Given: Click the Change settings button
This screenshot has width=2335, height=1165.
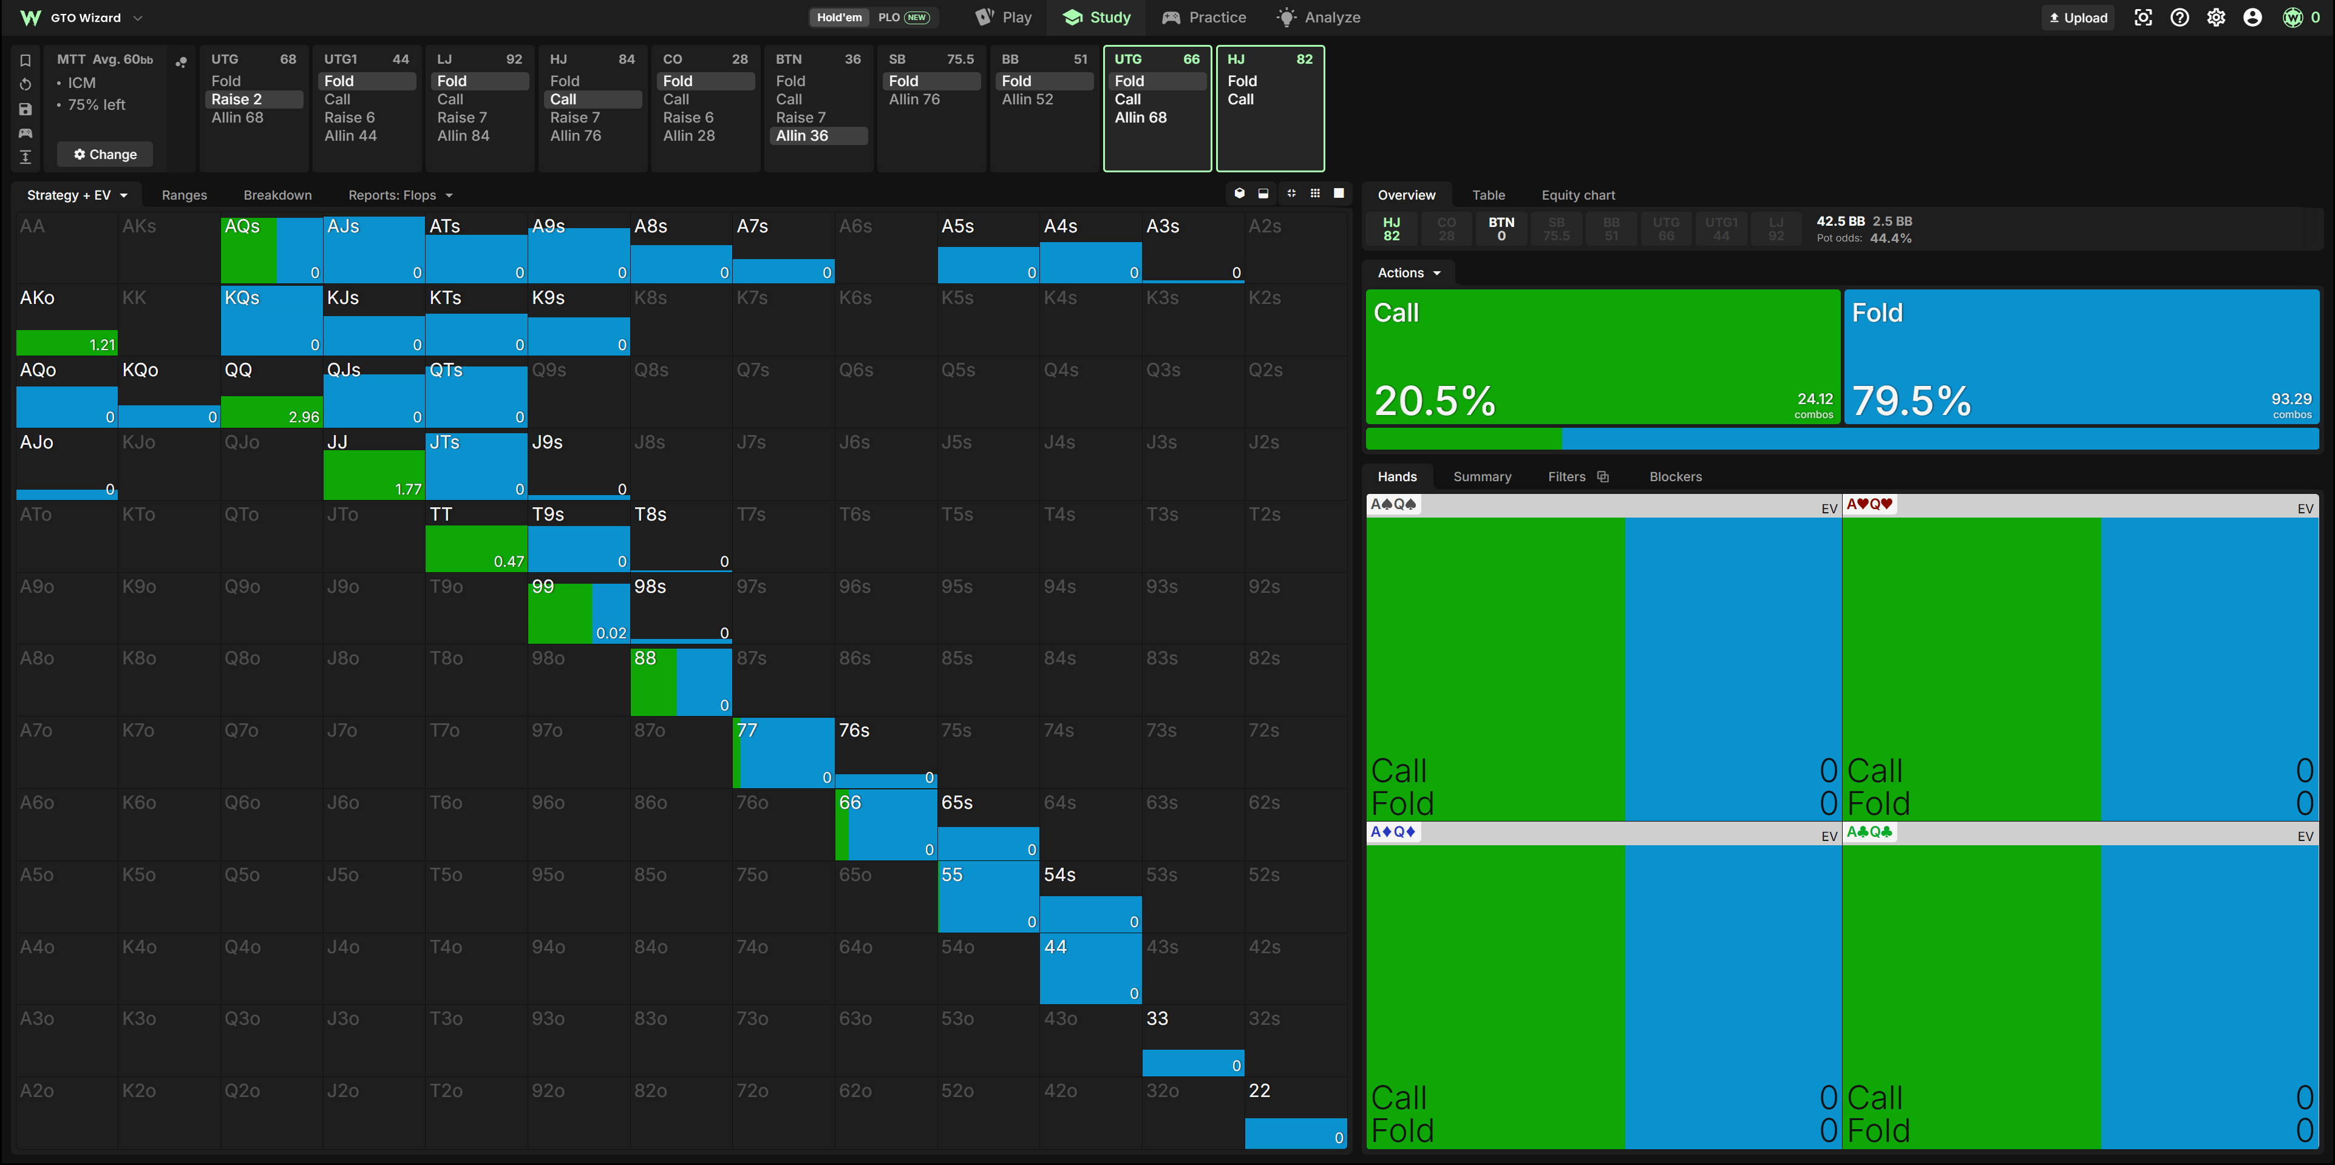Looking at the screenshot, I should pos(105,154).
